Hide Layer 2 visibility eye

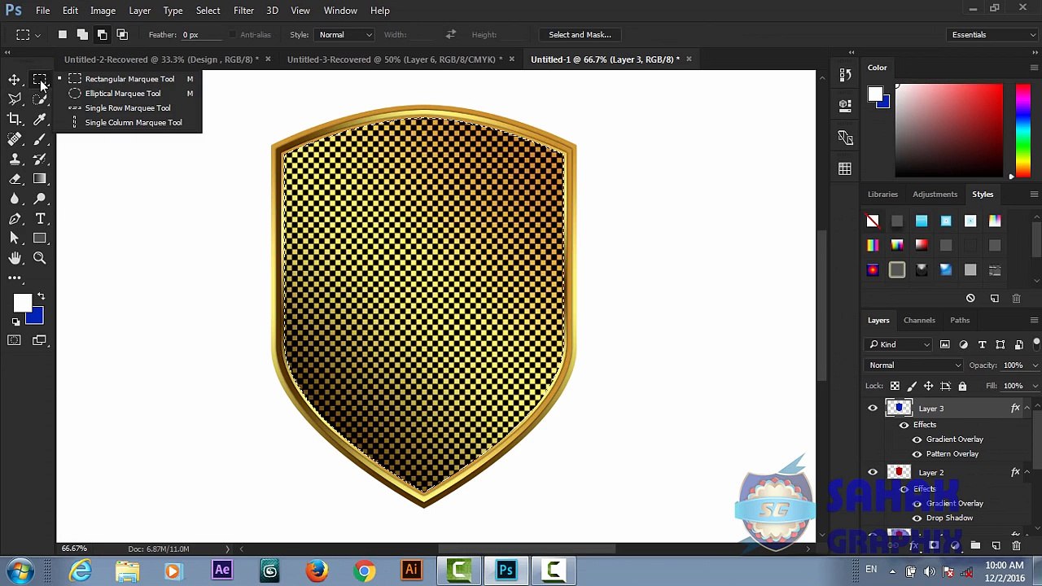coord(873,472)
